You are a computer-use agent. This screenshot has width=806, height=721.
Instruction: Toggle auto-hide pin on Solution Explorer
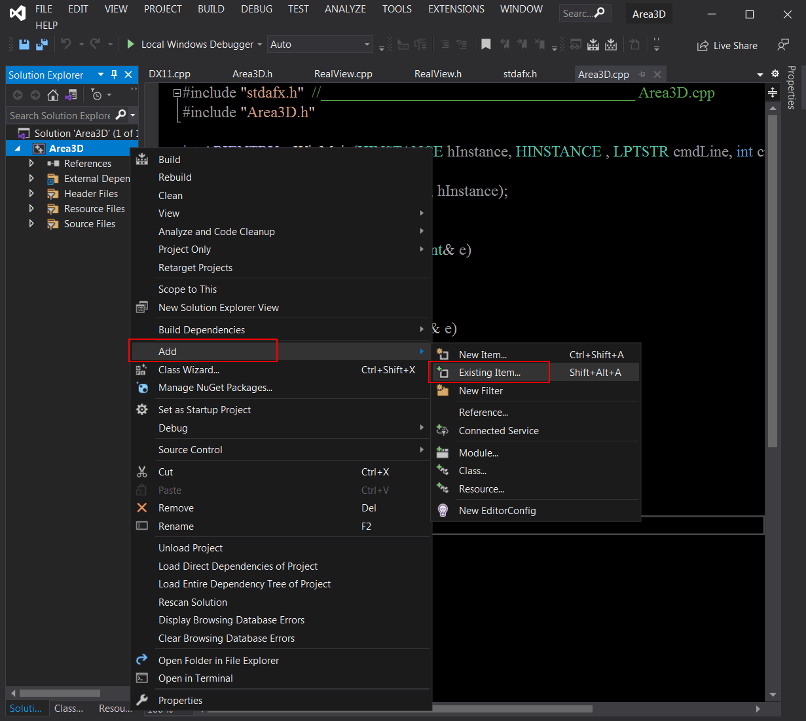pos(114,75)
